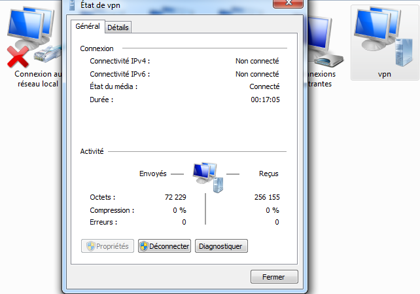Click the activity computers icon

pyautogui.click(x=208, y=177)
